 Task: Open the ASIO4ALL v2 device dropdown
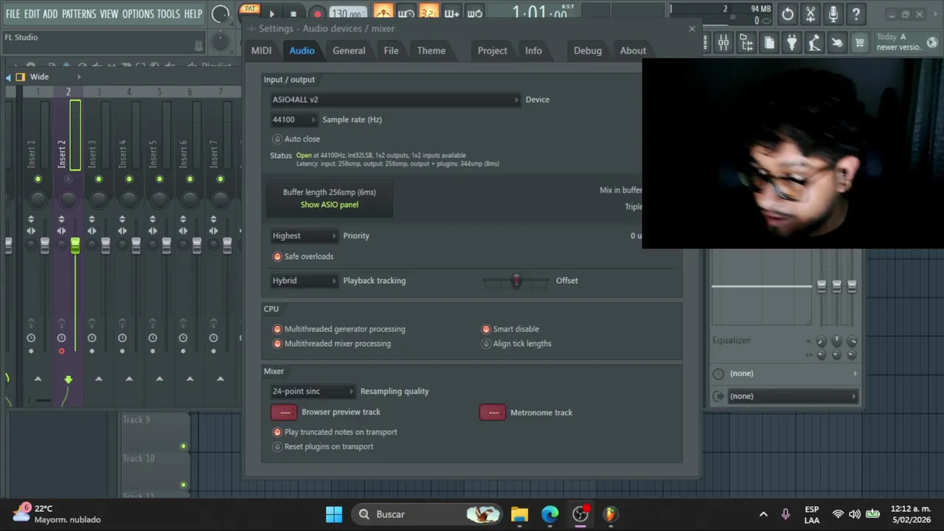(395, 100)
